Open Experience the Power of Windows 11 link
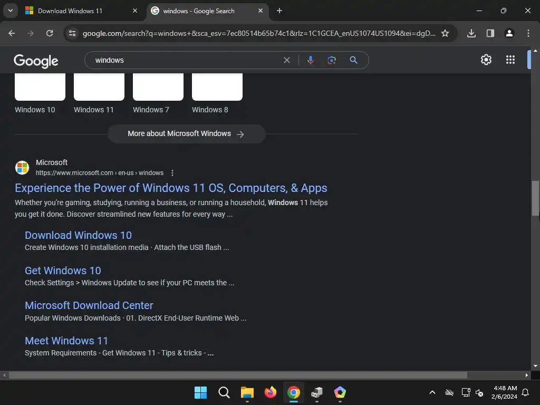The width and height of the screenshot is (540, 405). pyautogui.click(x=171, y=188)
